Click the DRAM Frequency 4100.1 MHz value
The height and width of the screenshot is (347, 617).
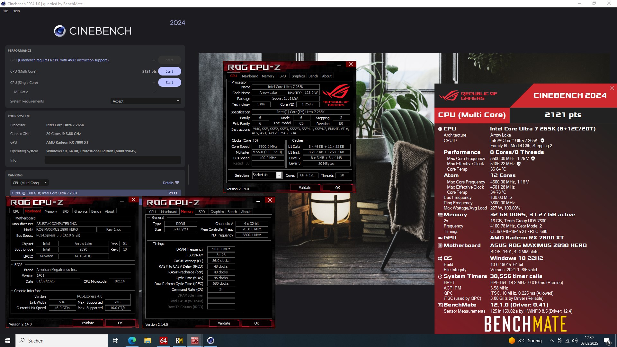(x=221, y=249)
